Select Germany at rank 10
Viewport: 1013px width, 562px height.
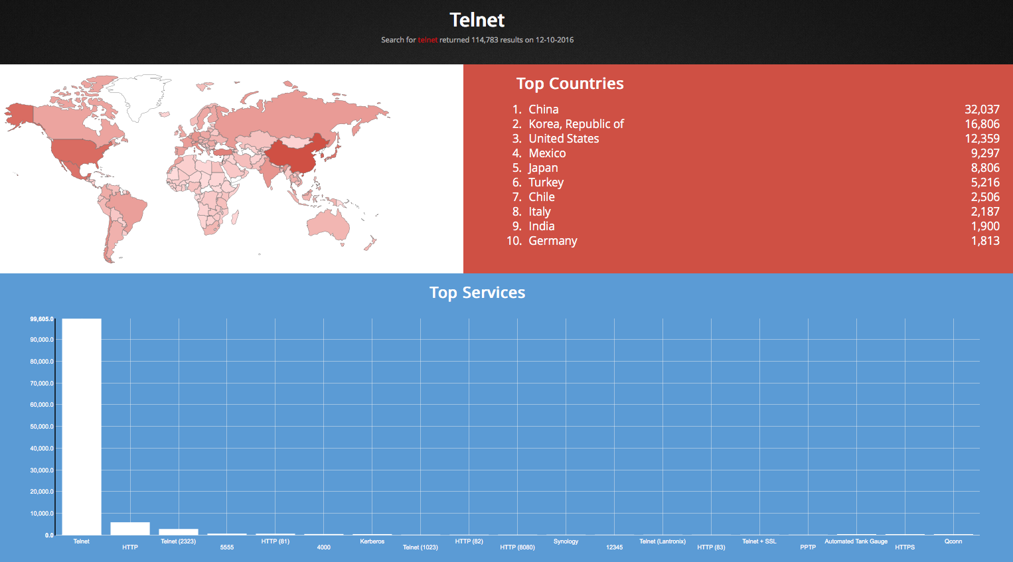[x=552, y=241]
